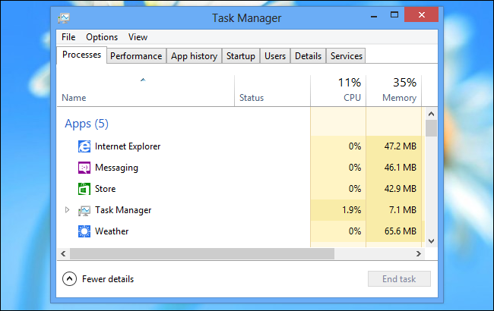This screenshot has width=494, height=311.
Task: Open the View menu
Action: tap(138, 37)
